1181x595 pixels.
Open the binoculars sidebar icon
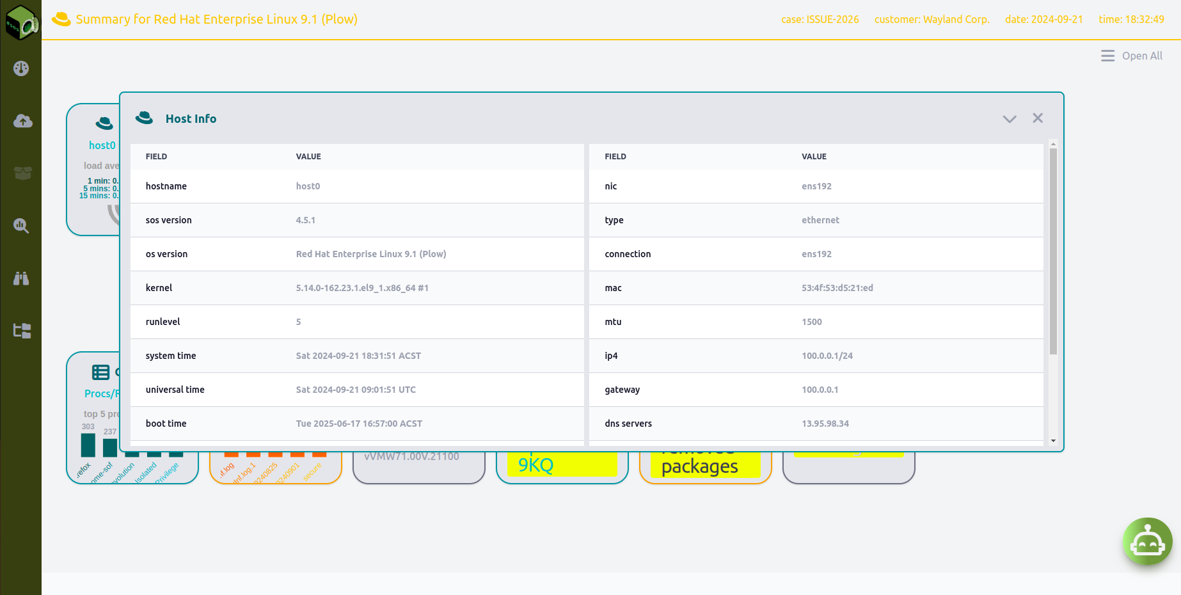[x=21, y=278]
